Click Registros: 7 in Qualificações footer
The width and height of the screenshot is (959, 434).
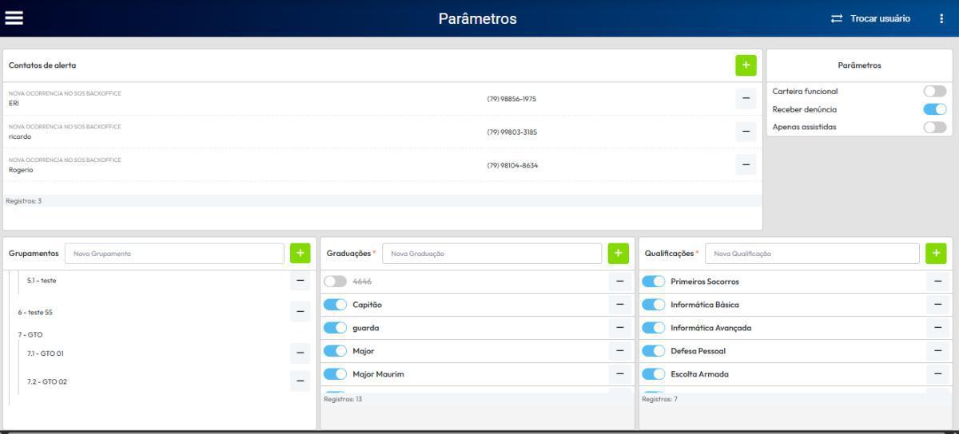pyautogui.click(x=659, y=399)
